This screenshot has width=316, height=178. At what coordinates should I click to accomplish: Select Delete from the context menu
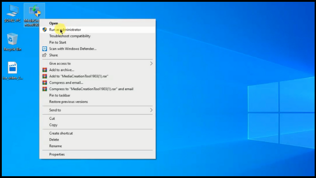click(98, 140)
